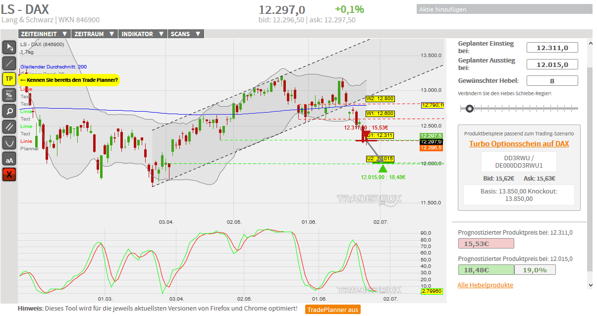Select the parallel channel lines tool
597x316 pixels.
pyautogui.click(x=9, y=126)
